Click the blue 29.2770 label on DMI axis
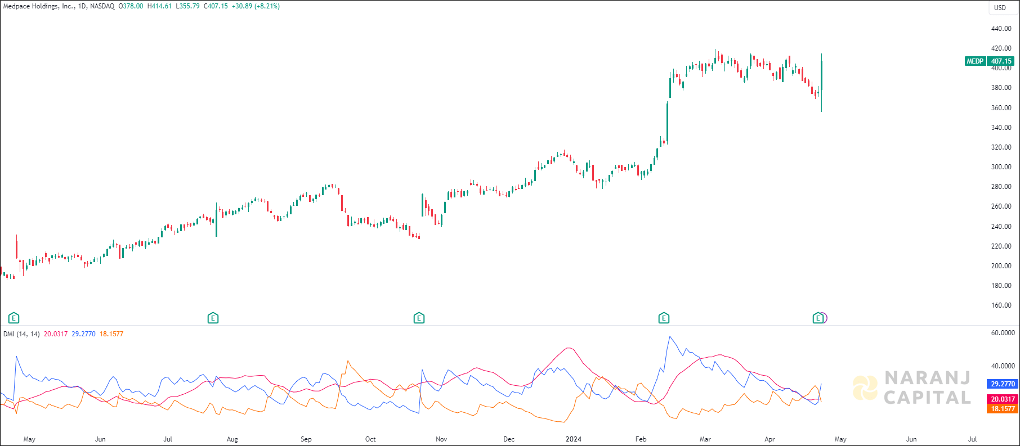The width and height of the screenshot is (1020, 446). tap(1003, 384)
